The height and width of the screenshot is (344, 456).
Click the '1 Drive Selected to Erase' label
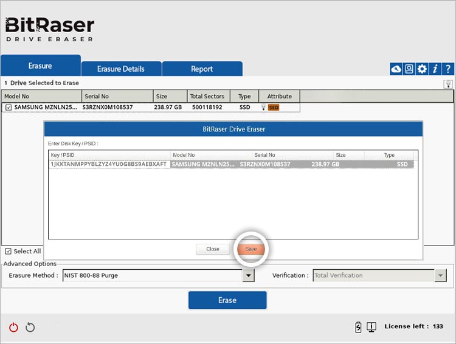pos(41,83)
